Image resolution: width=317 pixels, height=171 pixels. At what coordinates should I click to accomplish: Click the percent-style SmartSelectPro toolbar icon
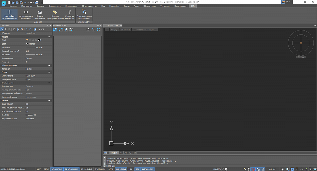tap(71, 30)
